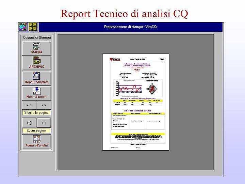Open the ARCHIVIO archive button

pyautogui.click(x=36, y=63)
